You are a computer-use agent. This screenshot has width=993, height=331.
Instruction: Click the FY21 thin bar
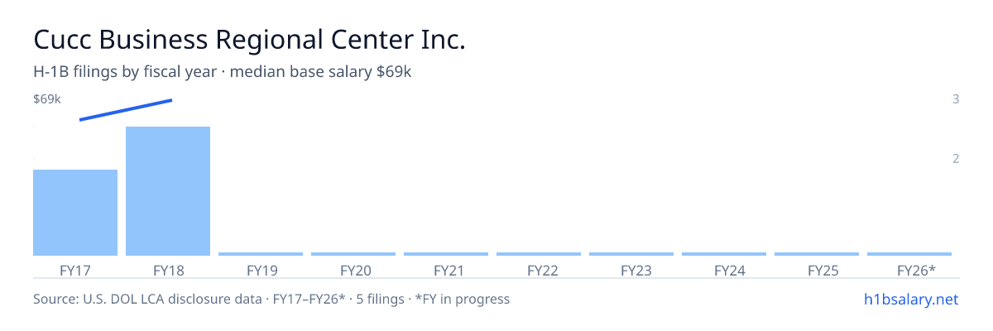pos(446,254)
